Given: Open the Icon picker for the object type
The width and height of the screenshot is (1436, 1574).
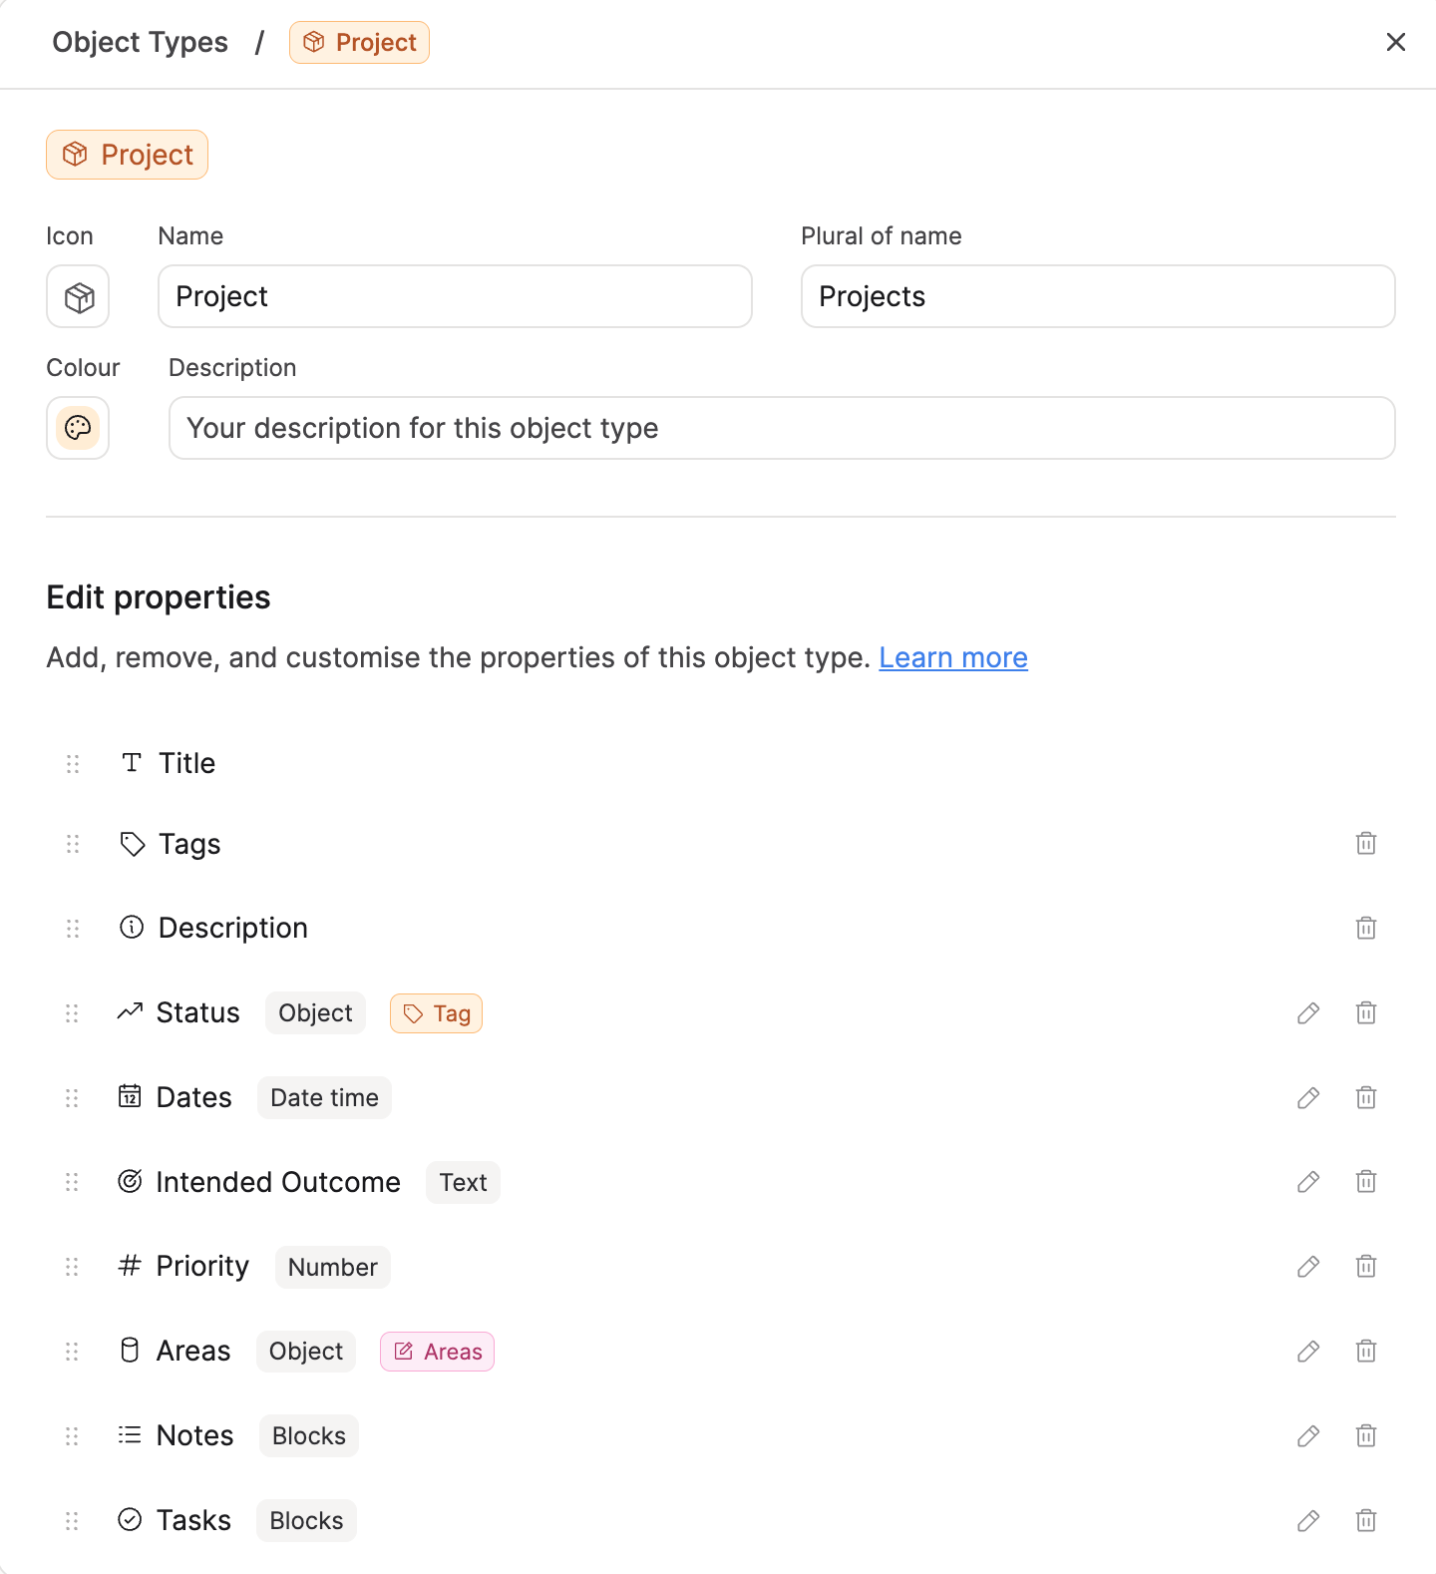Looking at the screenshot, I should point(78,296).
